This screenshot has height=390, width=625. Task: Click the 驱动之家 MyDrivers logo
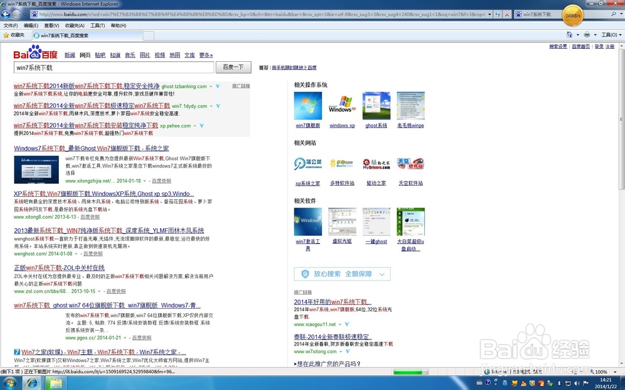[376, 164]
